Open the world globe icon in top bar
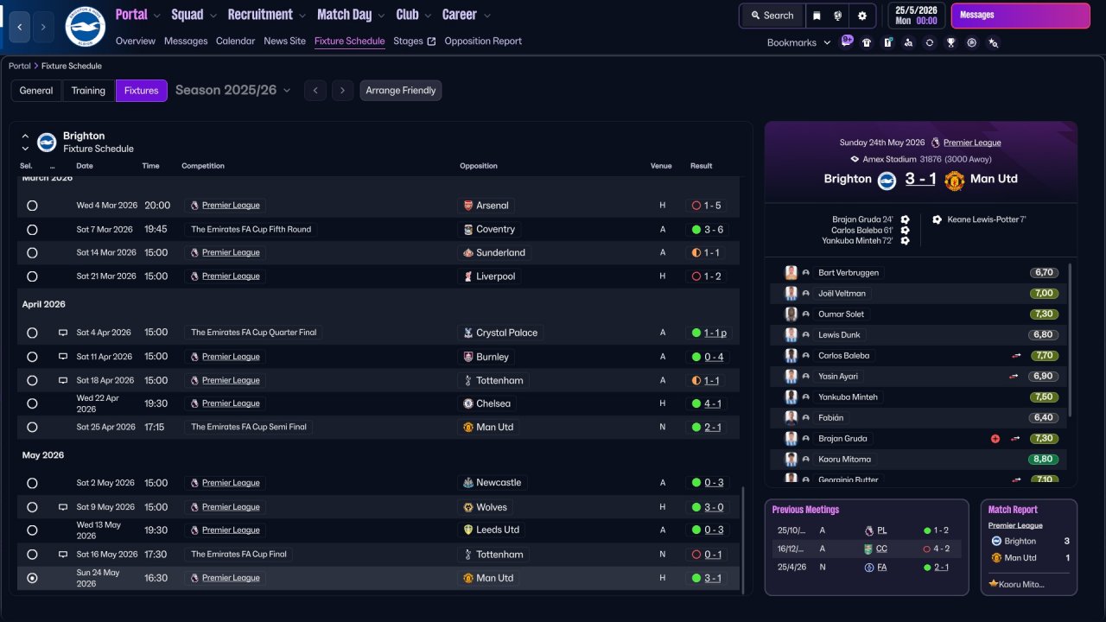Screen dimensions: 1106x622 838,16
